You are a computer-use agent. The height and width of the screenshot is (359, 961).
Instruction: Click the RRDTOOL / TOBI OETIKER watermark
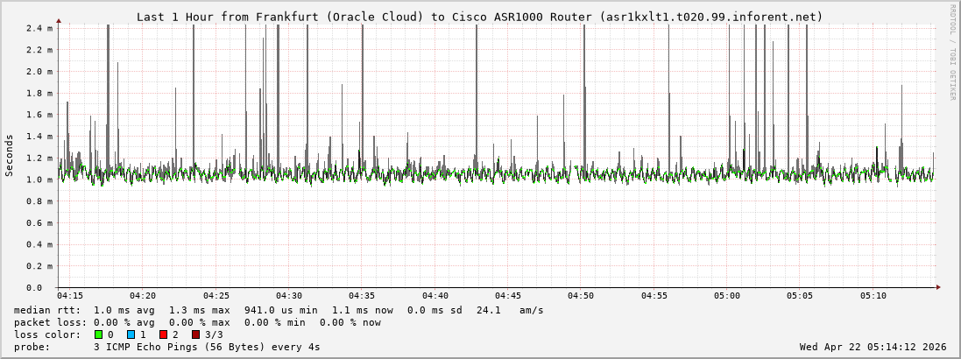pyautogui.click(x=952, y=52)
